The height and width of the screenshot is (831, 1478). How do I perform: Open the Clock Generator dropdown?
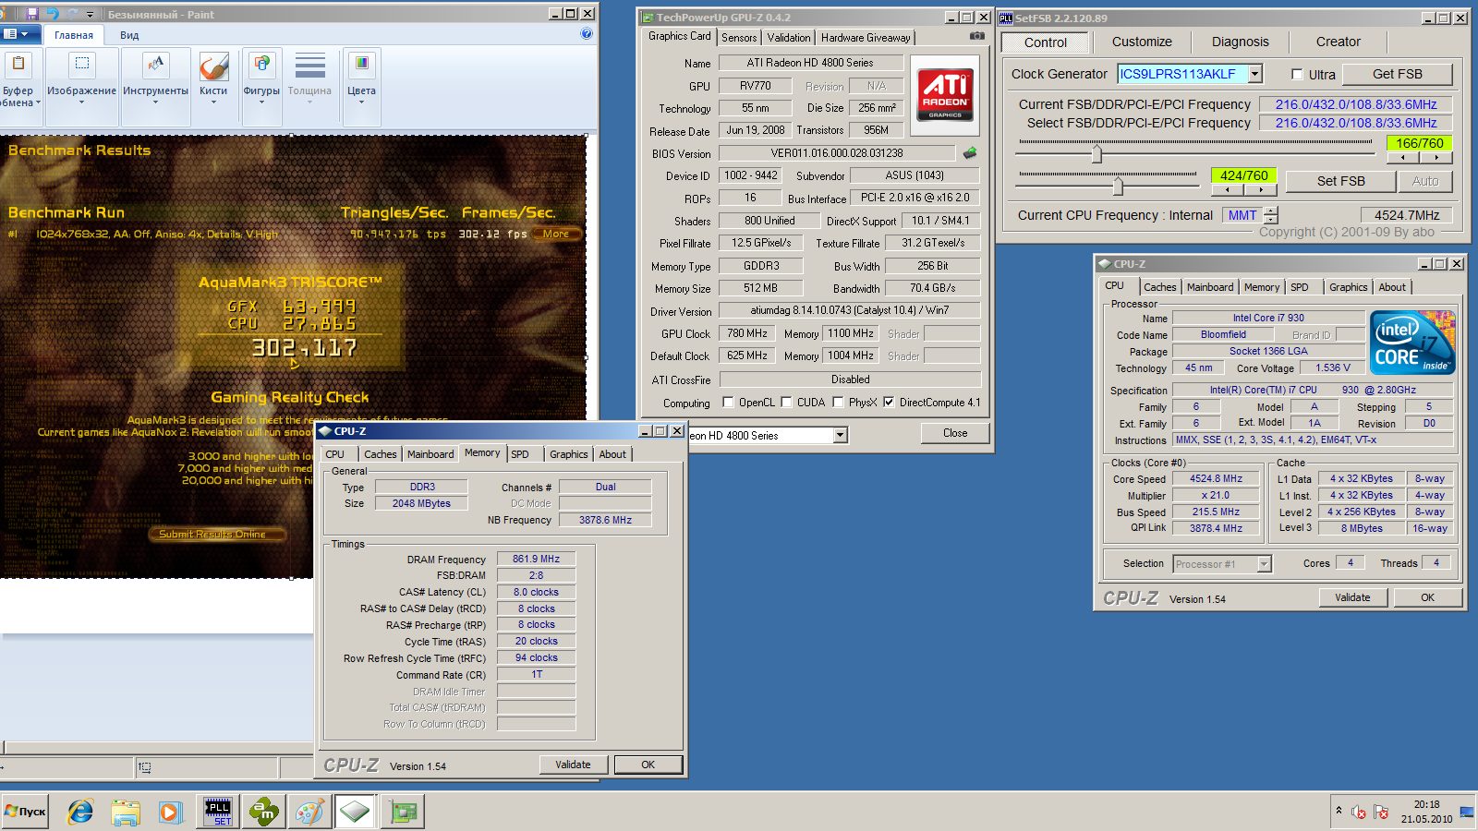1255,74
